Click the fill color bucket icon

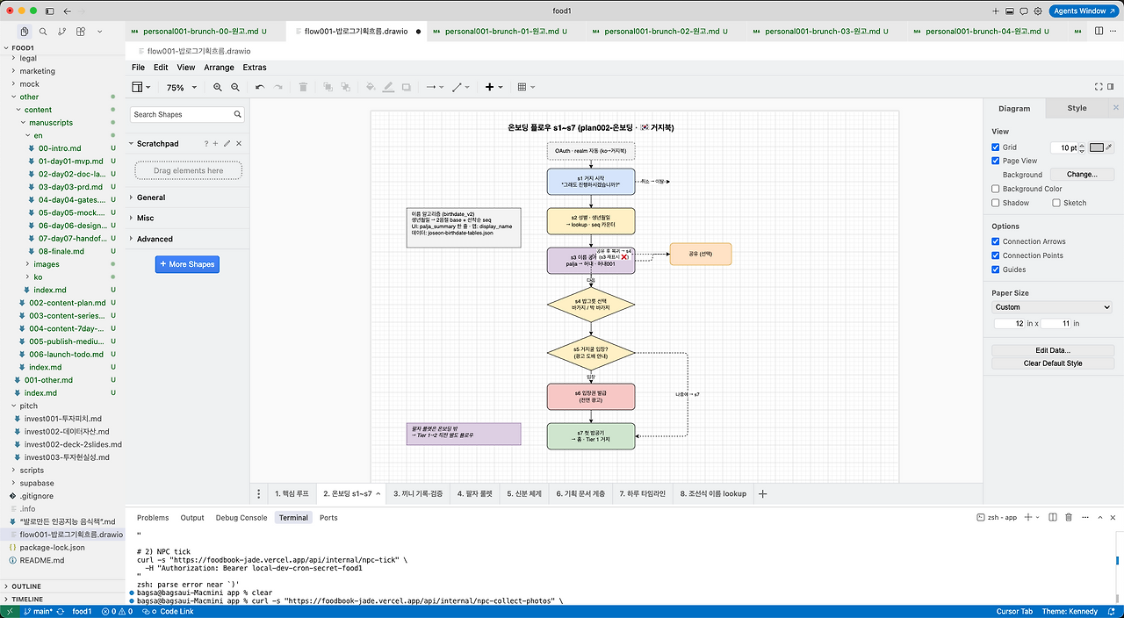[x=370, y=87]
